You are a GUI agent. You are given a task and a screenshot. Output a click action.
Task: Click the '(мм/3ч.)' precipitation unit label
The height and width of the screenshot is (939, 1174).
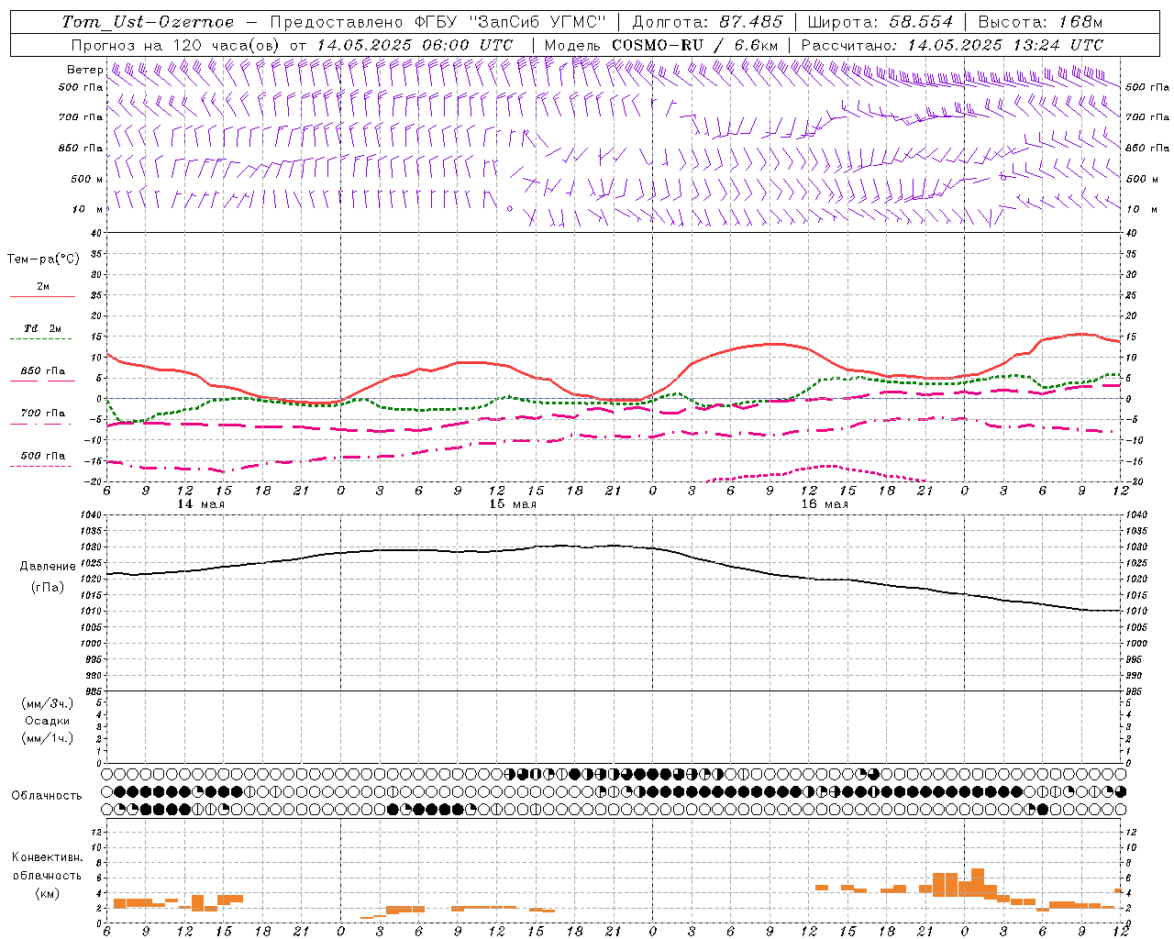click(x=48, y=703)
